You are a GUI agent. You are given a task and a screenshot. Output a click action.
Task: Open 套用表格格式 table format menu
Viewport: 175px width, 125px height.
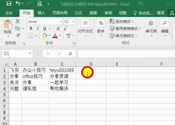pos(125,28)
